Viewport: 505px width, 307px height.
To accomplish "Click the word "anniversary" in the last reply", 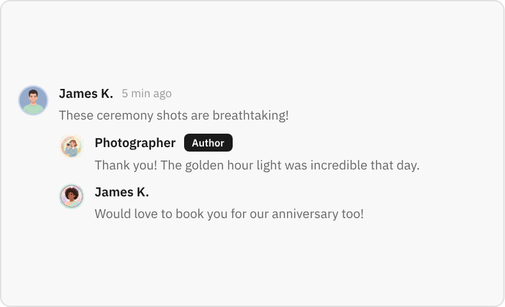I will pos(302,214).
